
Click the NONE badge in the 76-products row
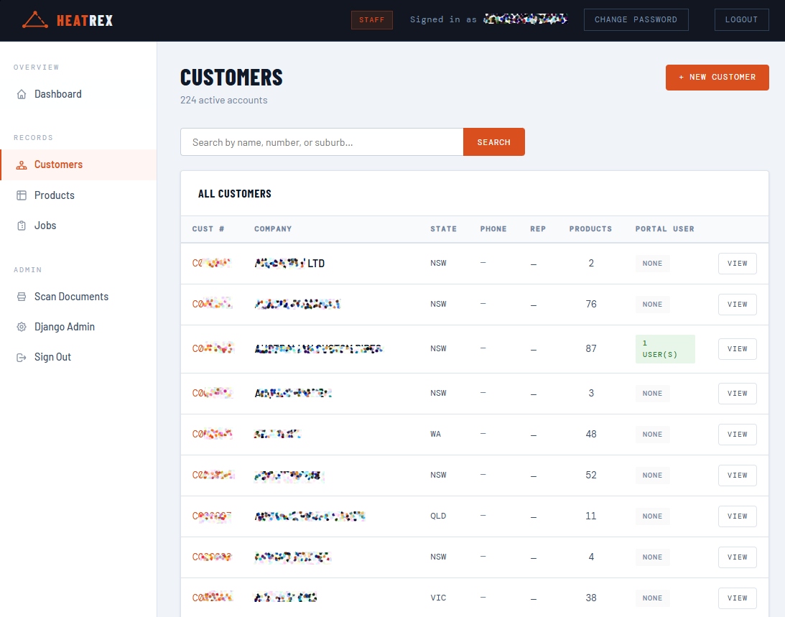tap(652, 305)
